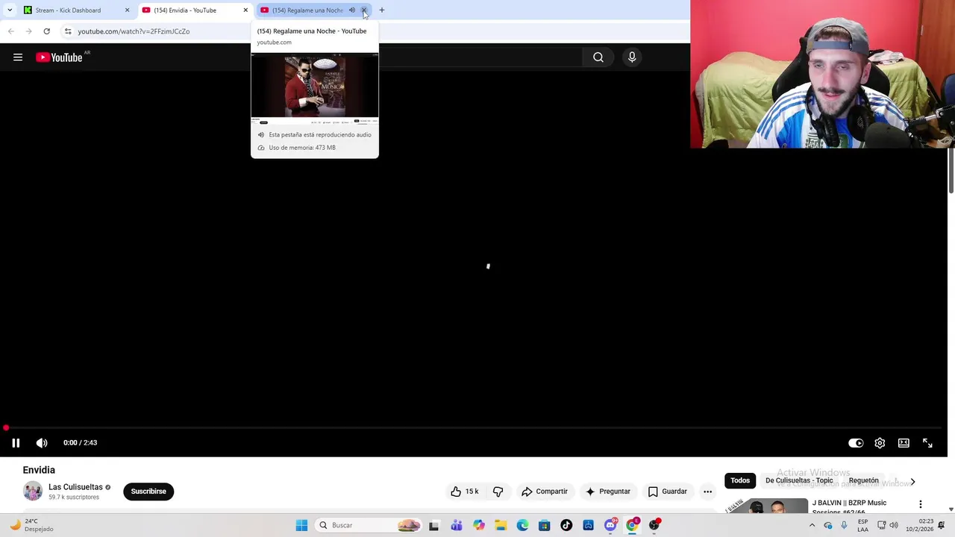Toggle the autoplay switch in the player
This screenshot has width=955, height=537.
pos(856,443)
